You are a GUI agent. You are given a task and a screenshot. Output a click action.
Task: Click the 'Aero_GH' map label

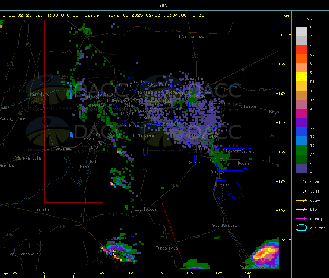coord(219,172)
